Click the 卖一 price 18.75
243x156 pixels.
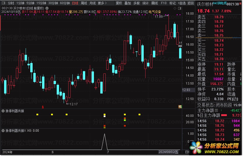(x=219, y=35)
